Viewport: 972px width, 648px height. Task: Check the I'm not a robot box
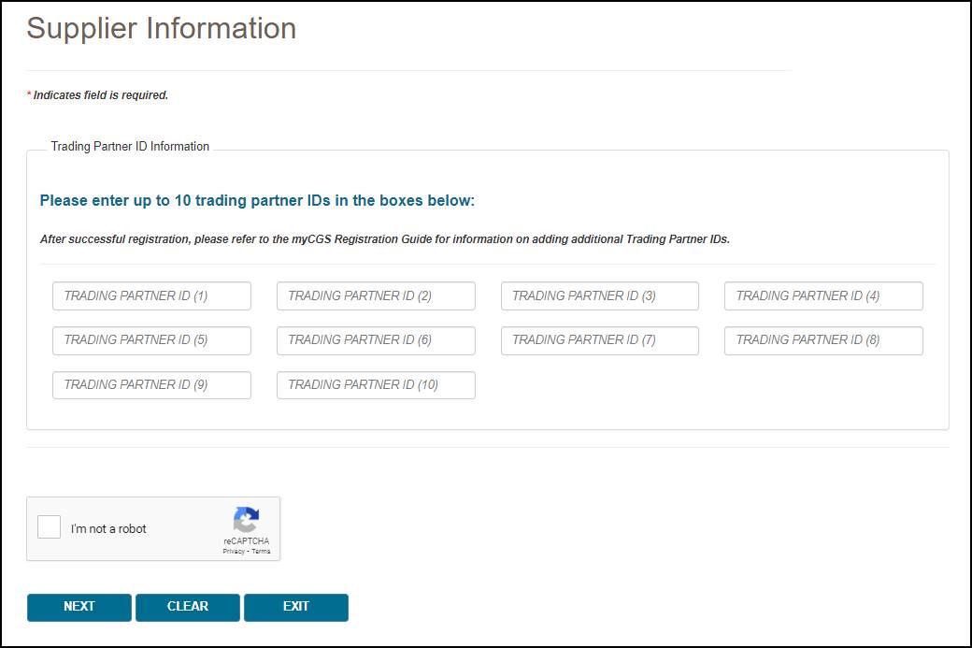pyautogui.click(x=49, y=527)
